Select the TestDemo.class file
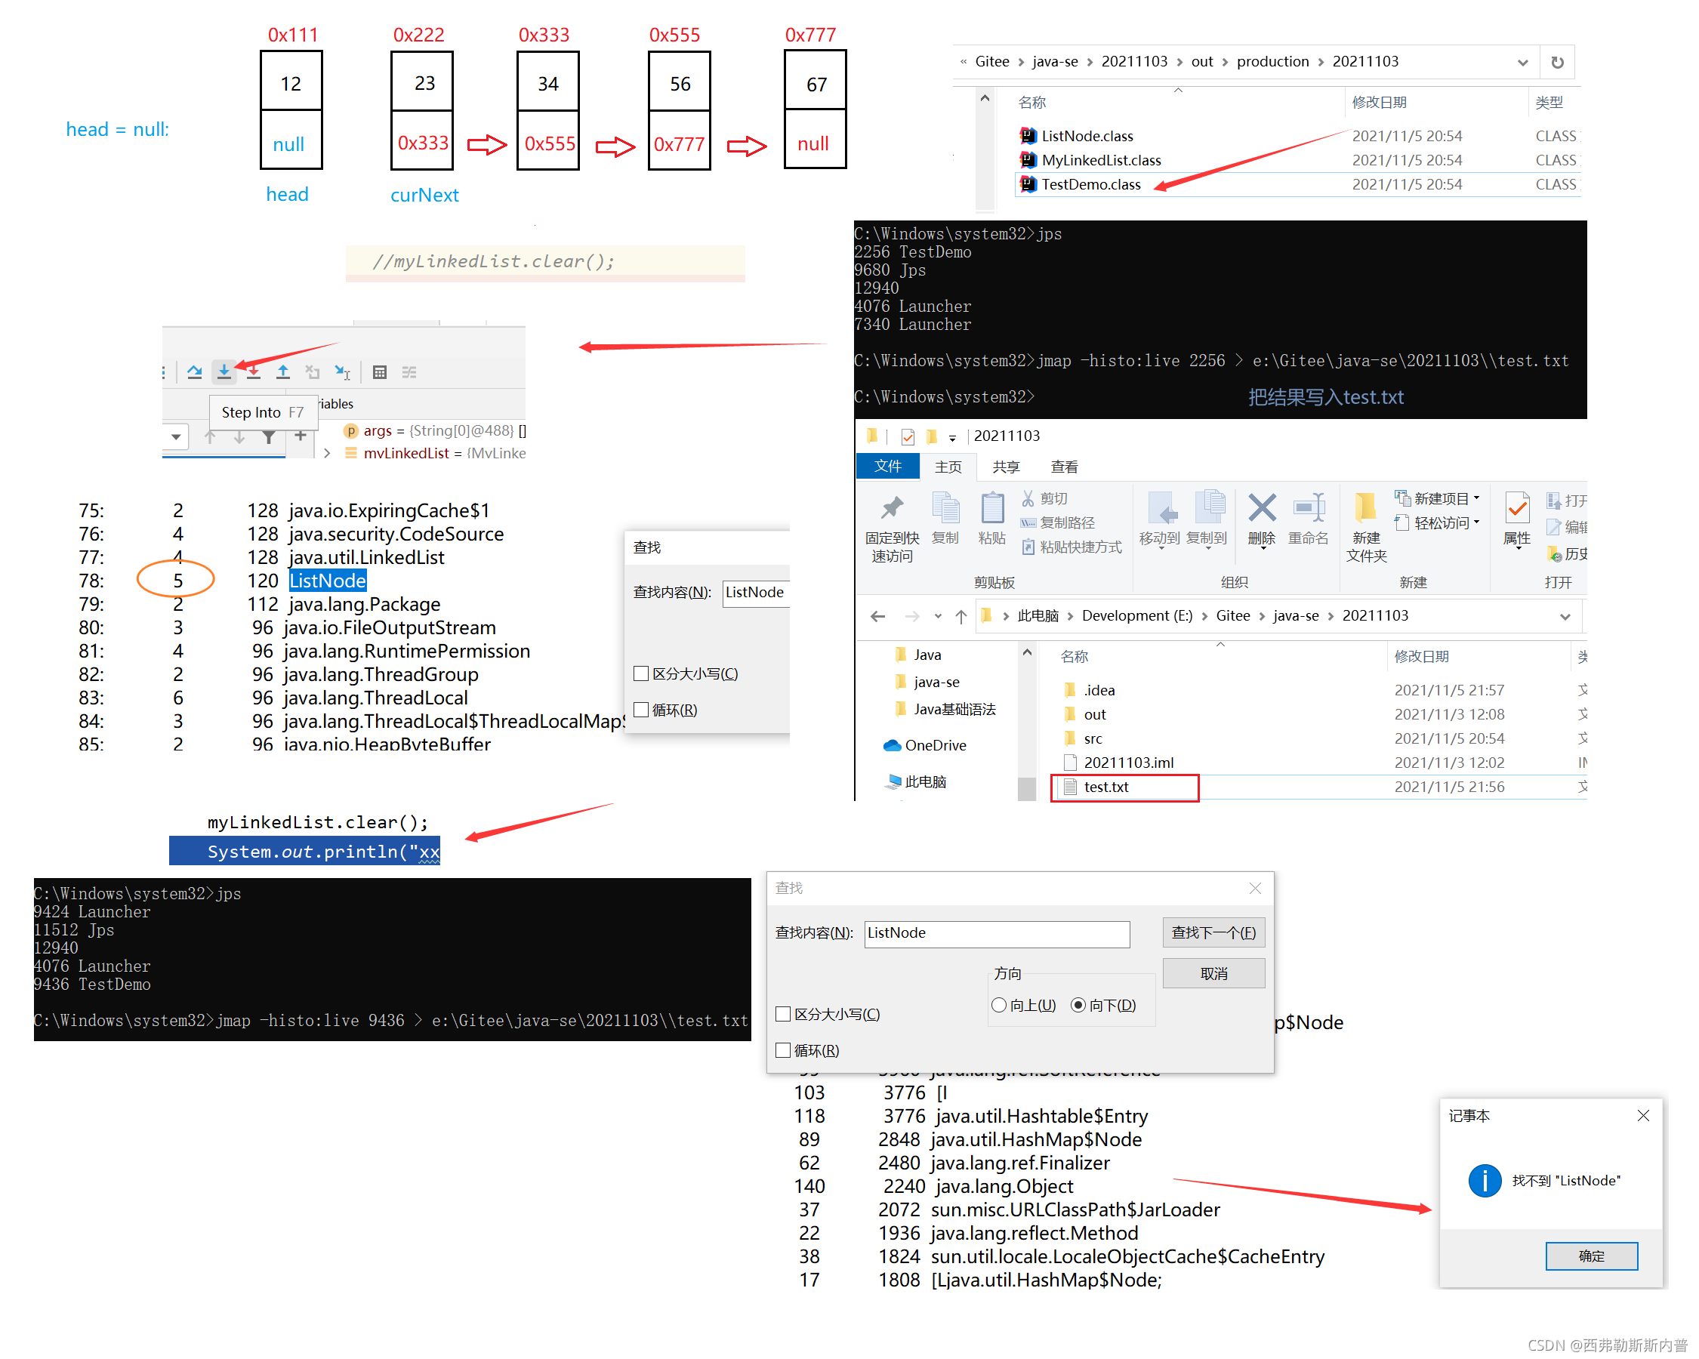The image size is (1699, 1359). (1090, 184)
